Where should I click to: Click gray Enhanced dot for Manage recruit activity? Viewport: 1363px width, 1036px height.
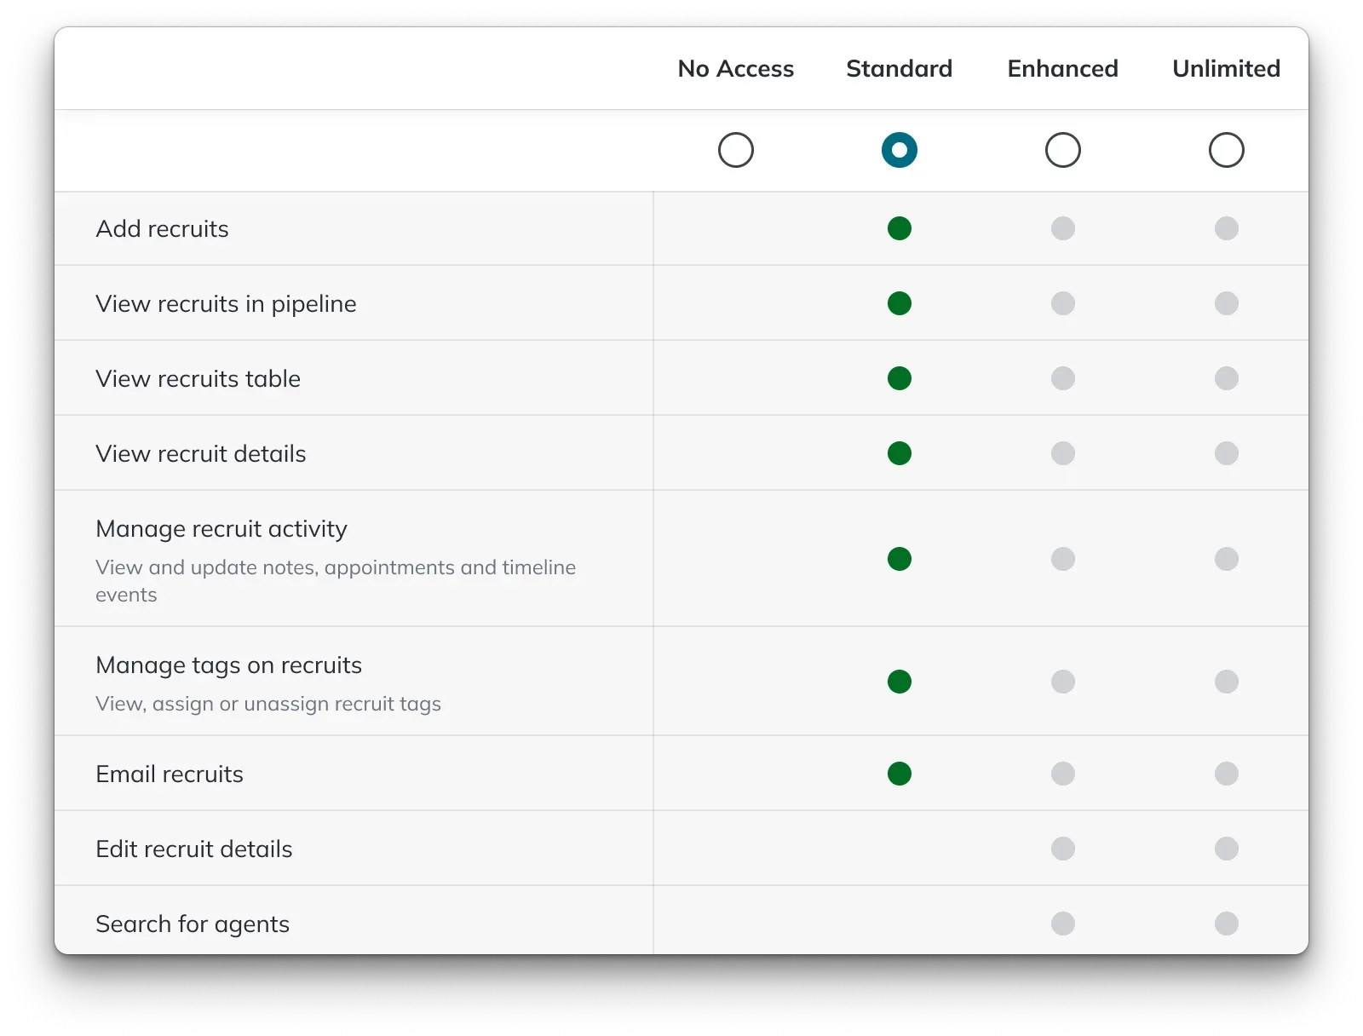tap(1063, 559)
